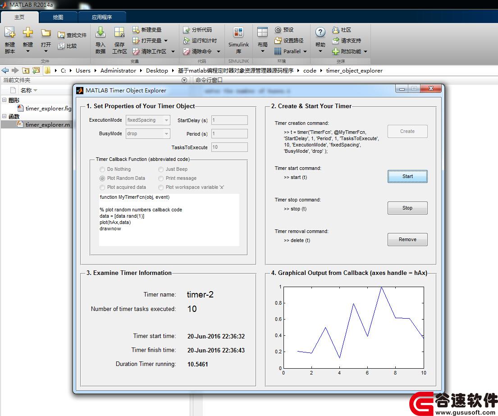Expand Clear Workspace (清除工作区) dropdown arrow
Screen dimensions: 498x416
coord(173,51)
